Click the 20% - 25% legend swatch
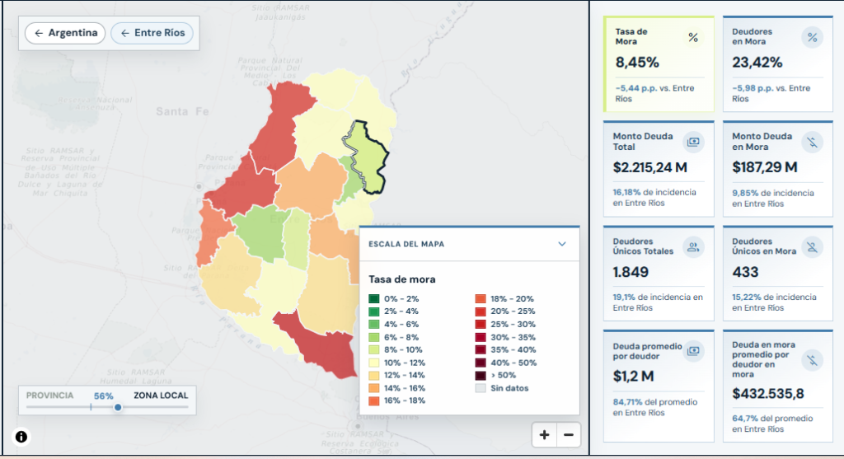The width and height of the screenshot is (844, 459). coord(481,311)
